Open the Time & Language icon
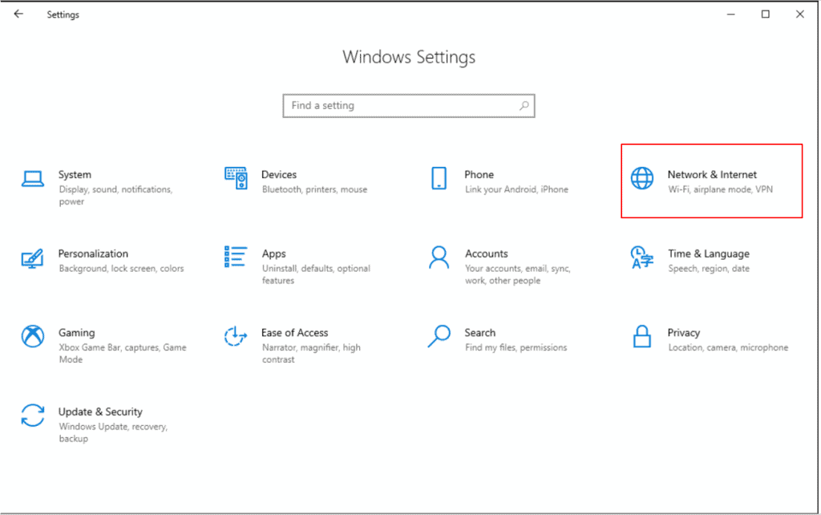This screenshot has width=821, height=515. (x=641, y=257)
